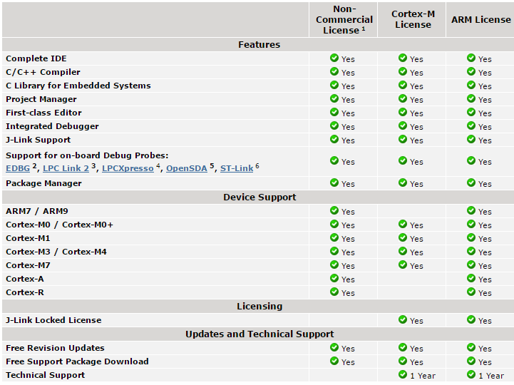The image size is (514, 385).
Task: Click ARM License check for J-Link Support
Action: (x=471, y=140)
